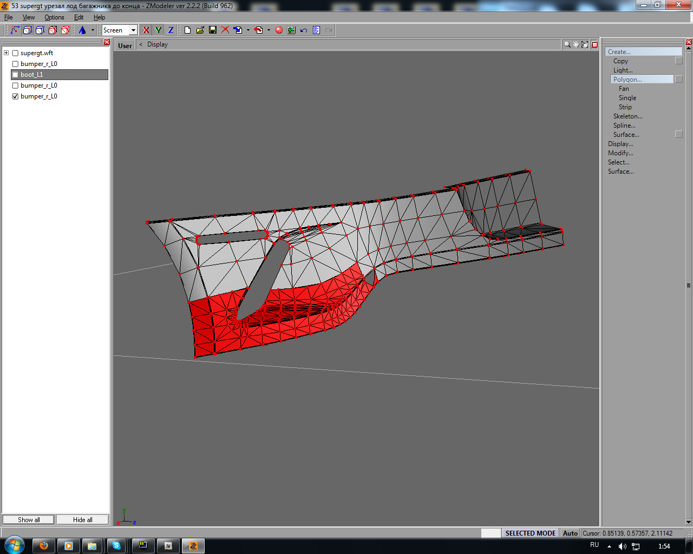The image size is (693, 554).
Task: Toggle the Z axis constraint button
Action: point(171,30)
